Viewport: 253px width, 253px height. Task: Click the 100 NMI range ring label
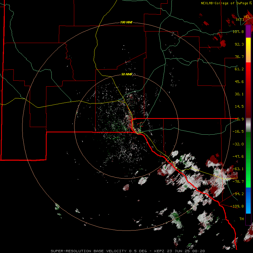pyautogui.click(x=126, y=22)
